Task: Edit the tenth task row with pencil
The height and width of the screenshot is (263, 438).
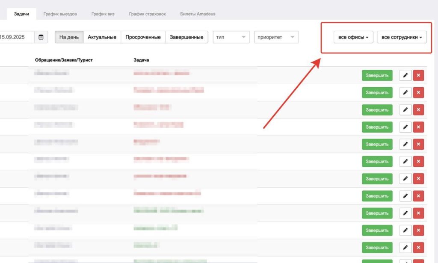Action: (x=405, y=230)
